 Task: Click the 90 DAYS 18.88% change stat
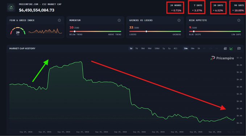238,8
